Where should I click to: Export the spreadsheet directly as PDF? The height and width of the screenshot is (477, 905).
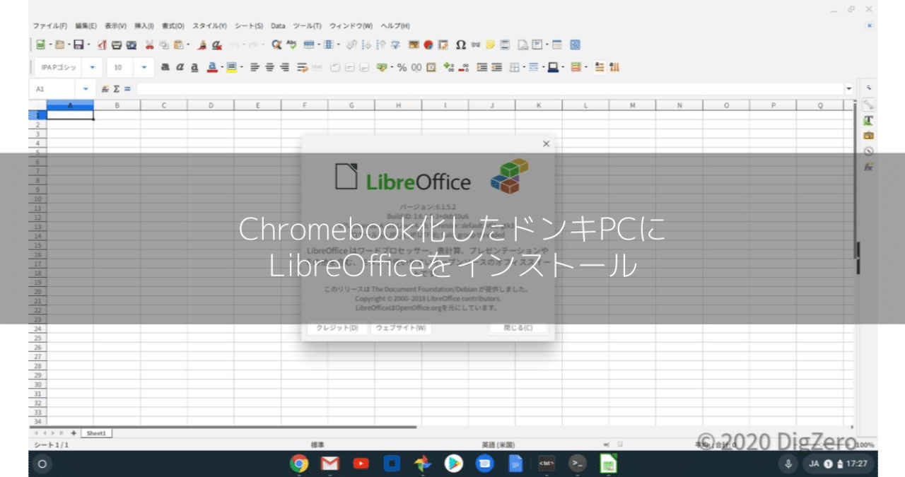click(x=102, y=45)
